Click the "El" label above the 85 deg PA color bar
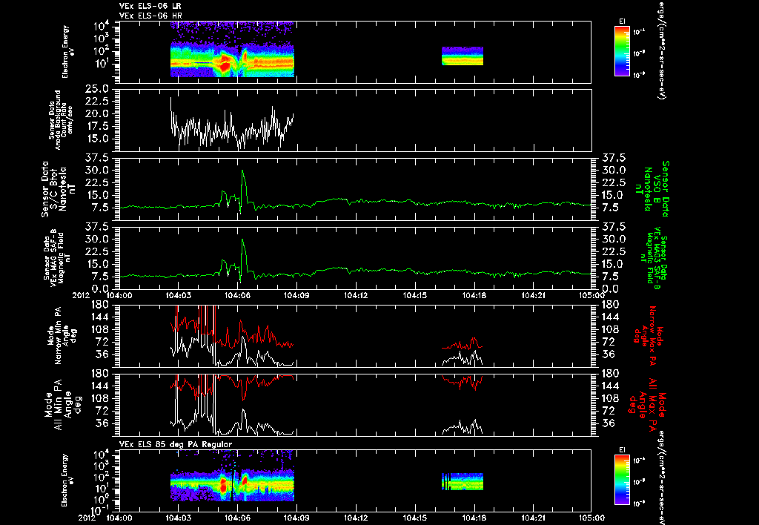 pos(622,450)
